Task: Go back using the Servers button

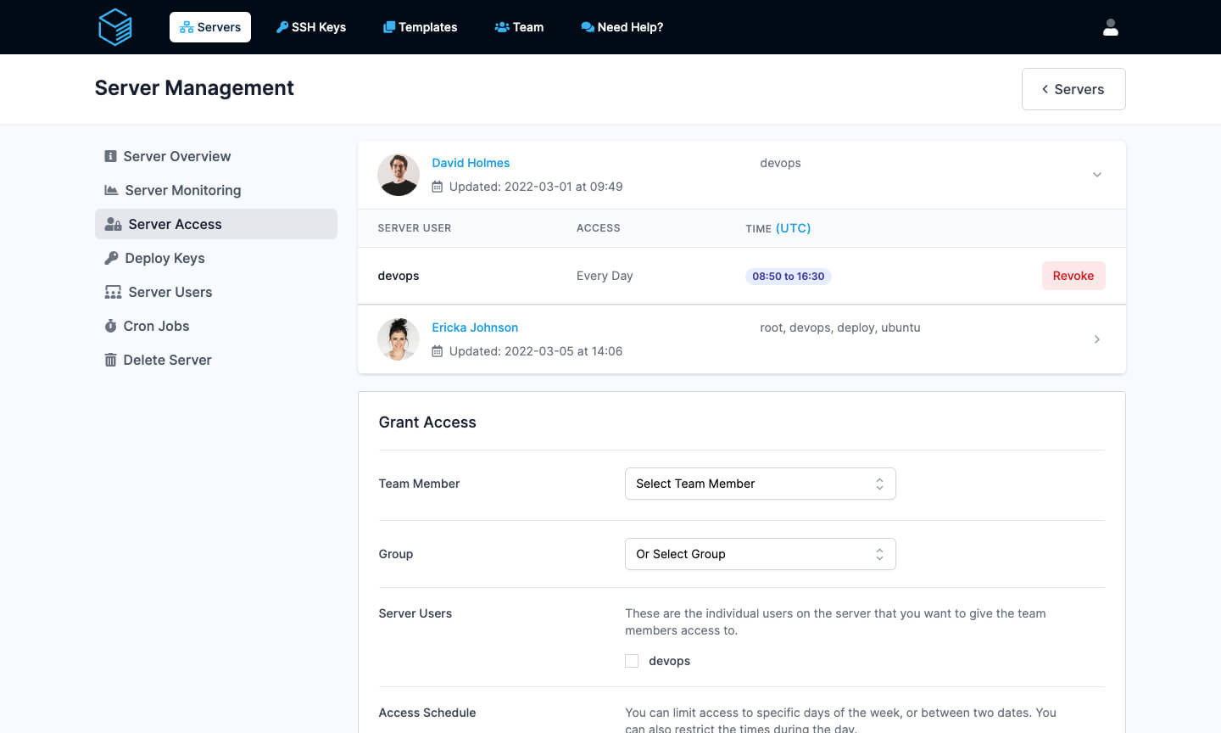Action: pos(1073,89)
